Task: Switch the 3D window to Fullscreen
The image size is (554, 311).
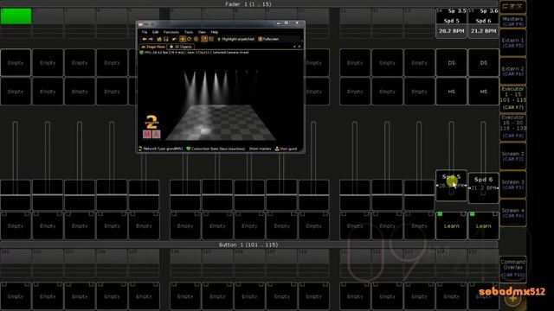Action: [x=269, y=39]
